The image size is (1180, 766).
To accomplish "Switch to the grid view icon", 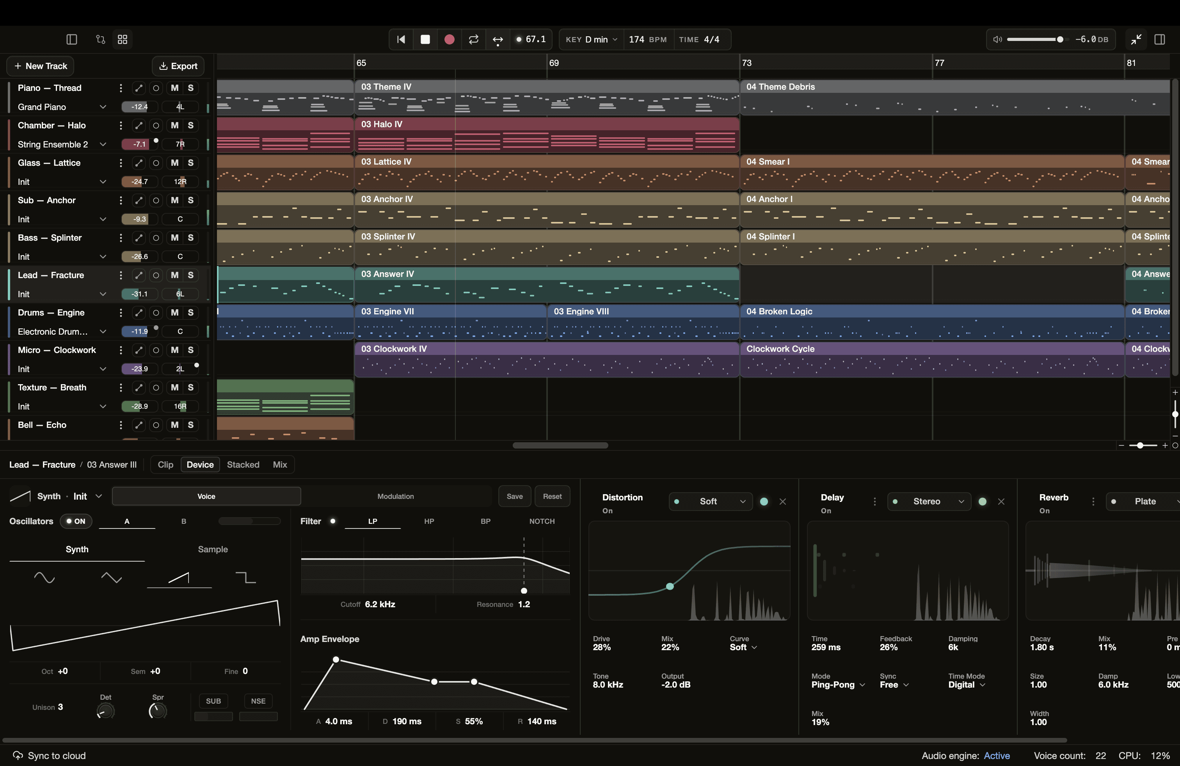I will pyautogui.click(x=123, y=39).
